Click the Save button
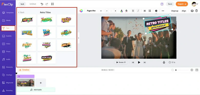This screenshot has height=95, width=200. click(170, 4)
